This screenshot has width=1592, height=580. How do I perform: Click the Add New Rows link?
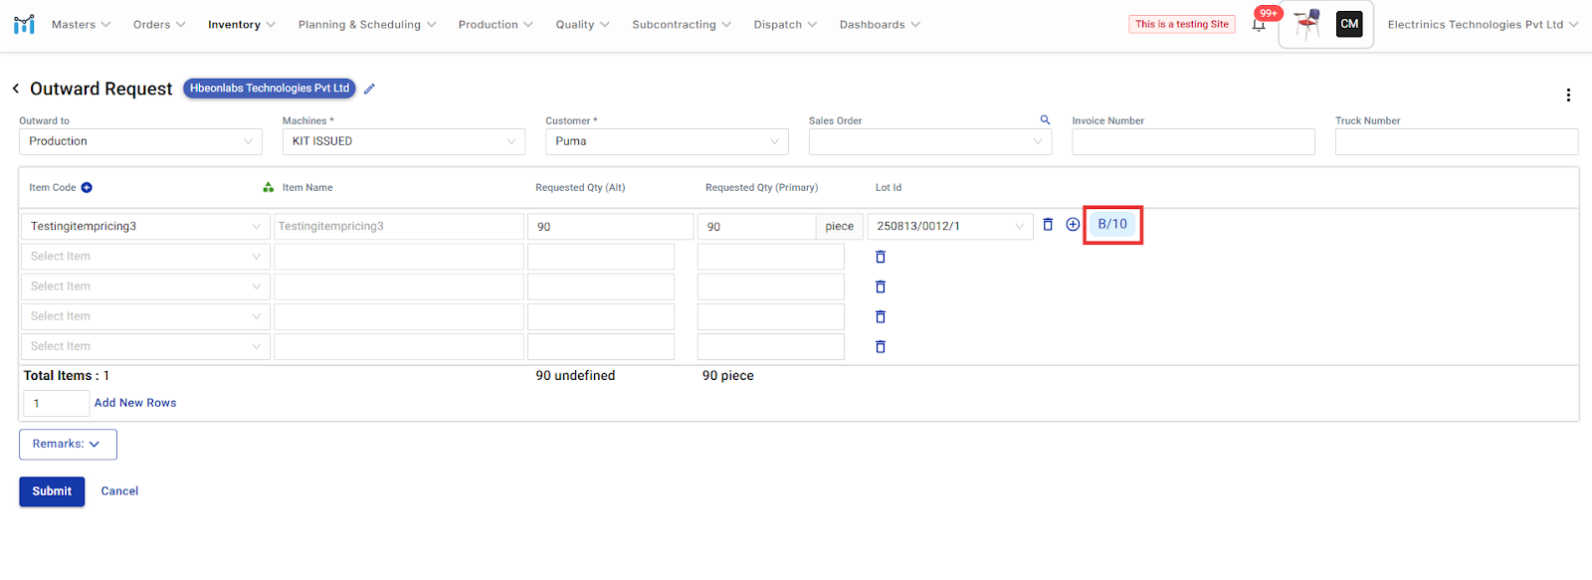tap(135, 403)
